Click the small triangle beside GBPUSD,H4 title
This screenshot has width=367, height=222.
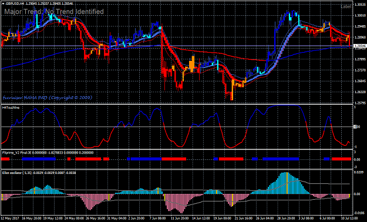pos(3,4)
